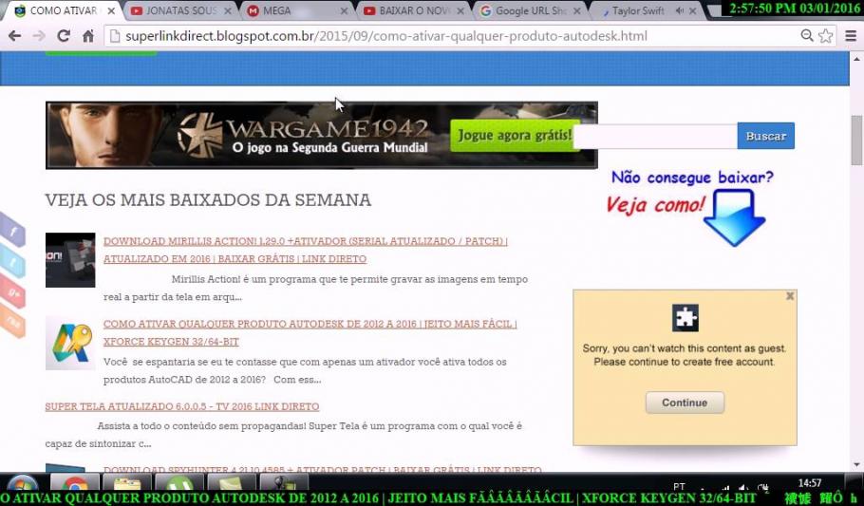Click the scrollbar down arrow

coord(856,465)
